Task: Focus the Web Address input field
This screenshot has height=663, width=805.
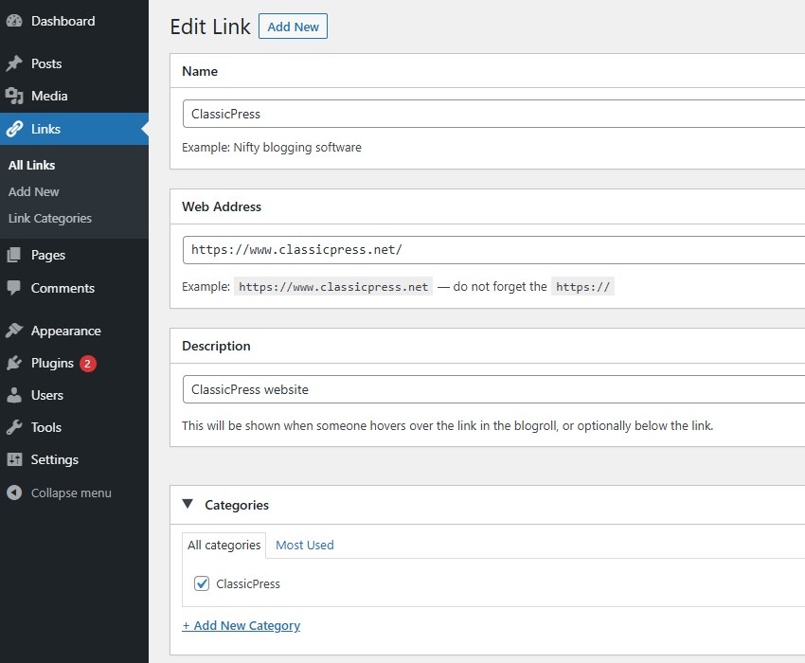Action: [x=493, y=250]
